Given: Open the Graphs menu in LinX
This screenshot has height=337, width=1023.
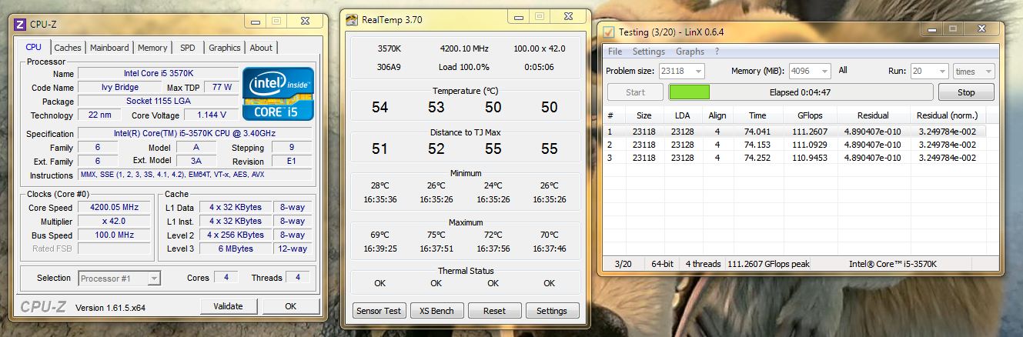Looking at the screenshot, I should click(690, 52).
